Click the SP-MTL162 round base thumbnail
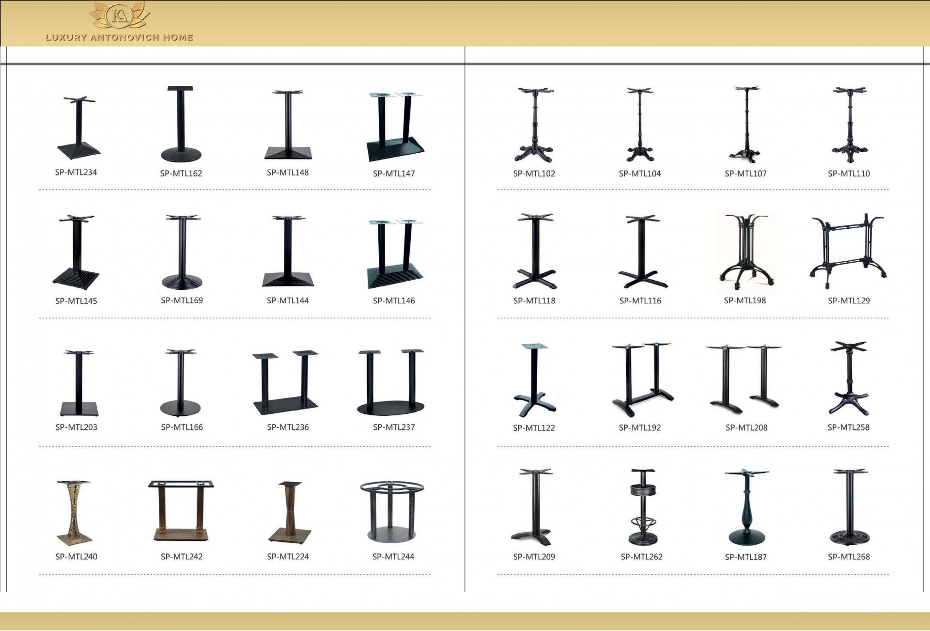Image resolution: width=930 pixels, height=631 pixels. click(181, 125)
